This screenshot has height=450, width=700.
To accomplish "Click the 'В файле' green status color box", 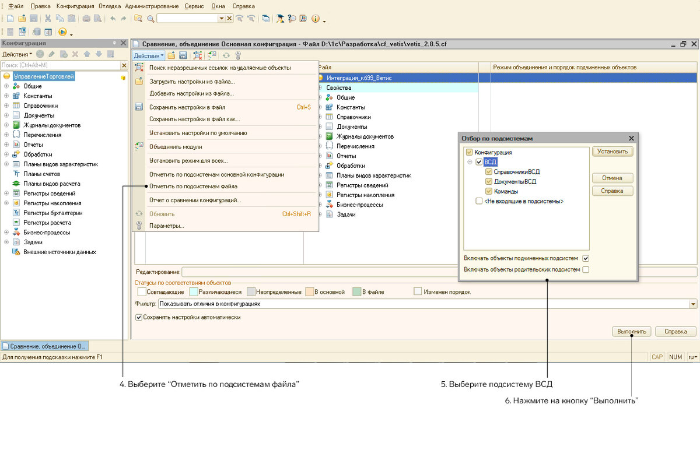I will (x=357, y=291).
